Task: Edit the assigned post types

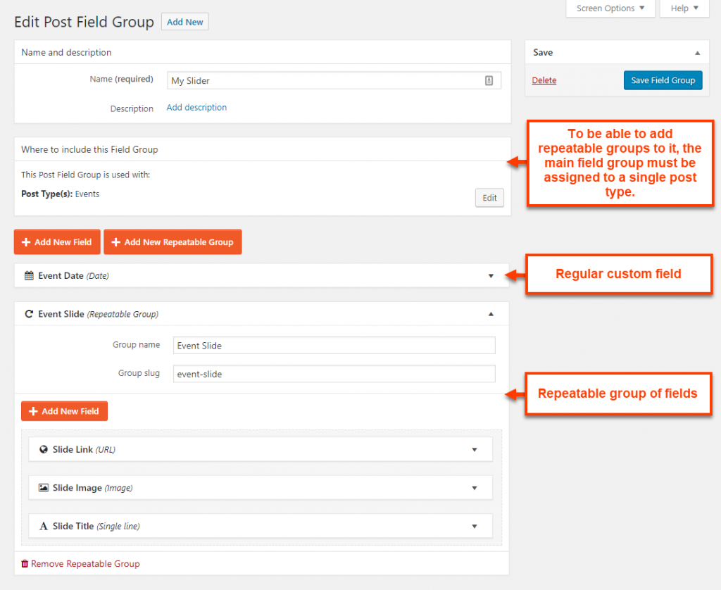Action: [489, 198]
